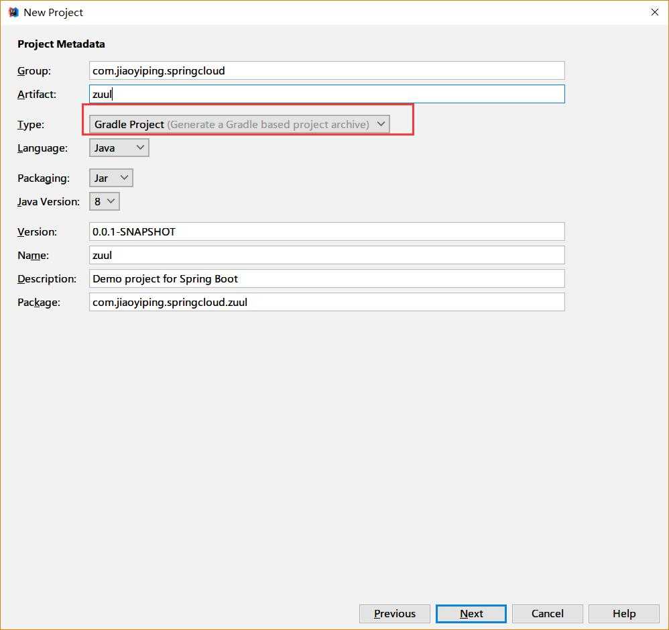Click the Java Version label

pyautogui.click(x=49, y=201)
